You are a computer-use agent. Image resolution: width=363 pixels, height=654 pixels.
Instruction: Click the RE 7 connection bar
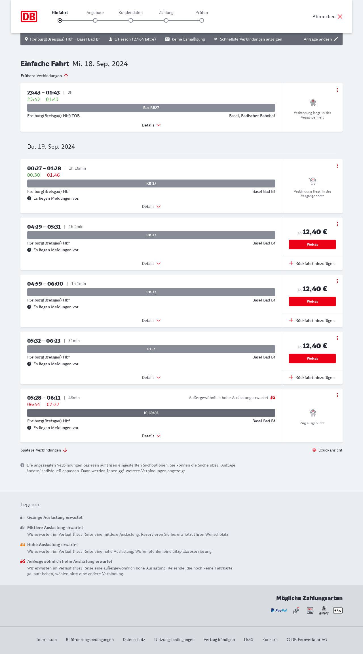[151, 349]
